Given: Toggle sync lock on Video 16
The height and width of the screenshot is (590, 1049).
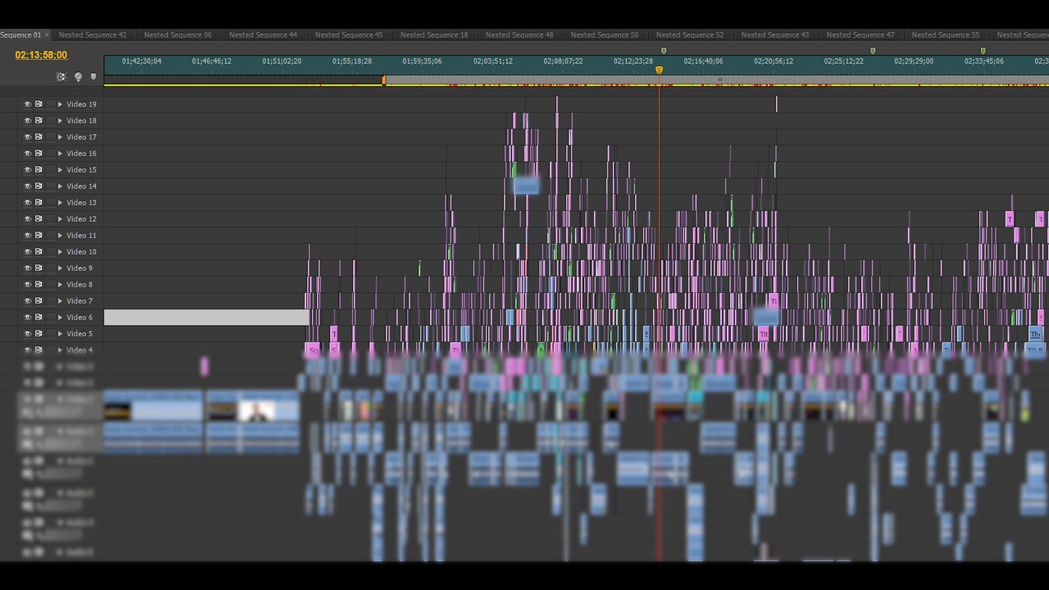Looking at the screenshot, I should [x=39, y=153].
